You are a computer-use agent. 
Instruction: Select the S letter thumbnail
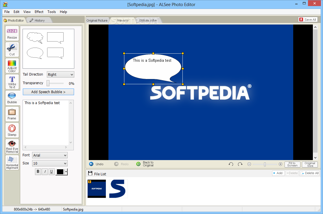[118, 189]
